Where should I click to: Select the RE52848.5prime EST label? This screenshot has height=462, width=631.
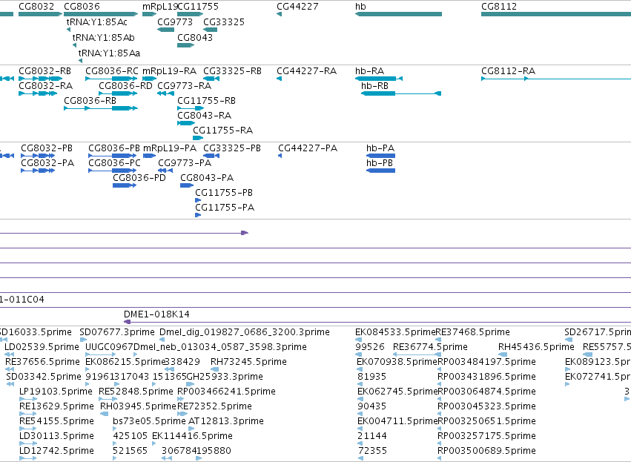(136, 392)
